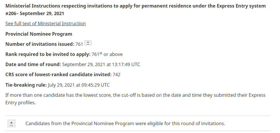
Task: Click the 'Rank required to be invited to apply' label
Action: (48, 54)
